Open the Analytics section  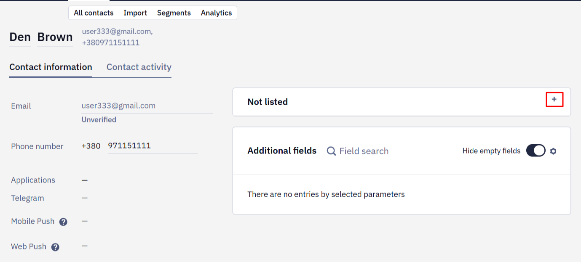(x=216, y=13)
